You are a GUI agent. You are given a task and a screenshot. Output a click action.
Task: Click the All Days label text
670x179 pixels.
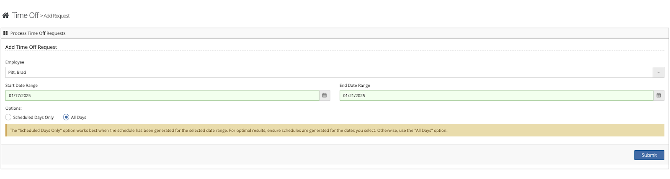[79, 118]
